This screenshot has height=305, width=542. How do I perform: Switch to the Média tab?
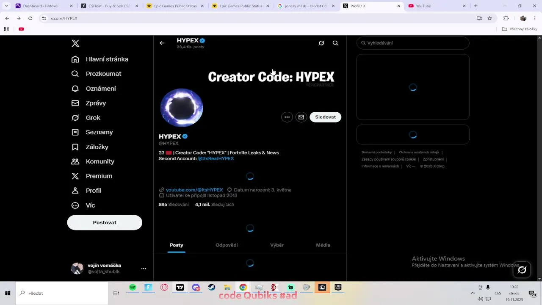coord(323,245)
